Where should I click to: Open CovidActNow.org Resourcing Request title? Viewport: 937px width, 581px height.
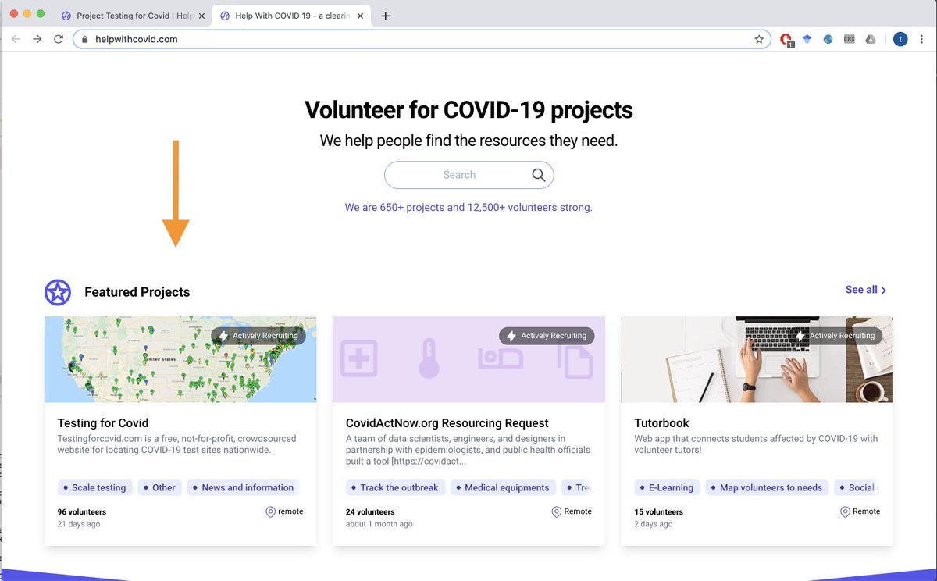447,423
